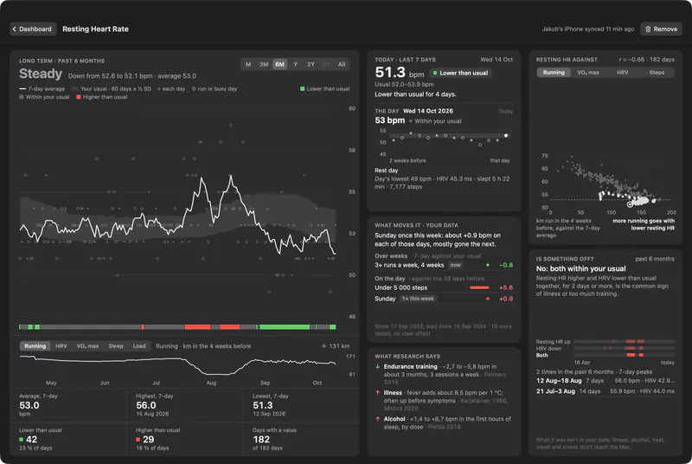Click the down arrow beside Endurance training
The height and width of the screenshot is (464, 692).
tap(378, 366)
